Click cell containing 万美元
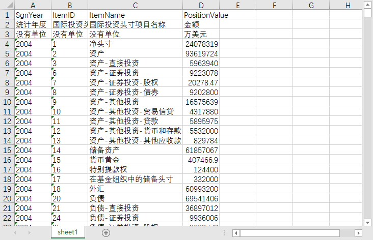The image size is (373, 240). coord(201,34)
